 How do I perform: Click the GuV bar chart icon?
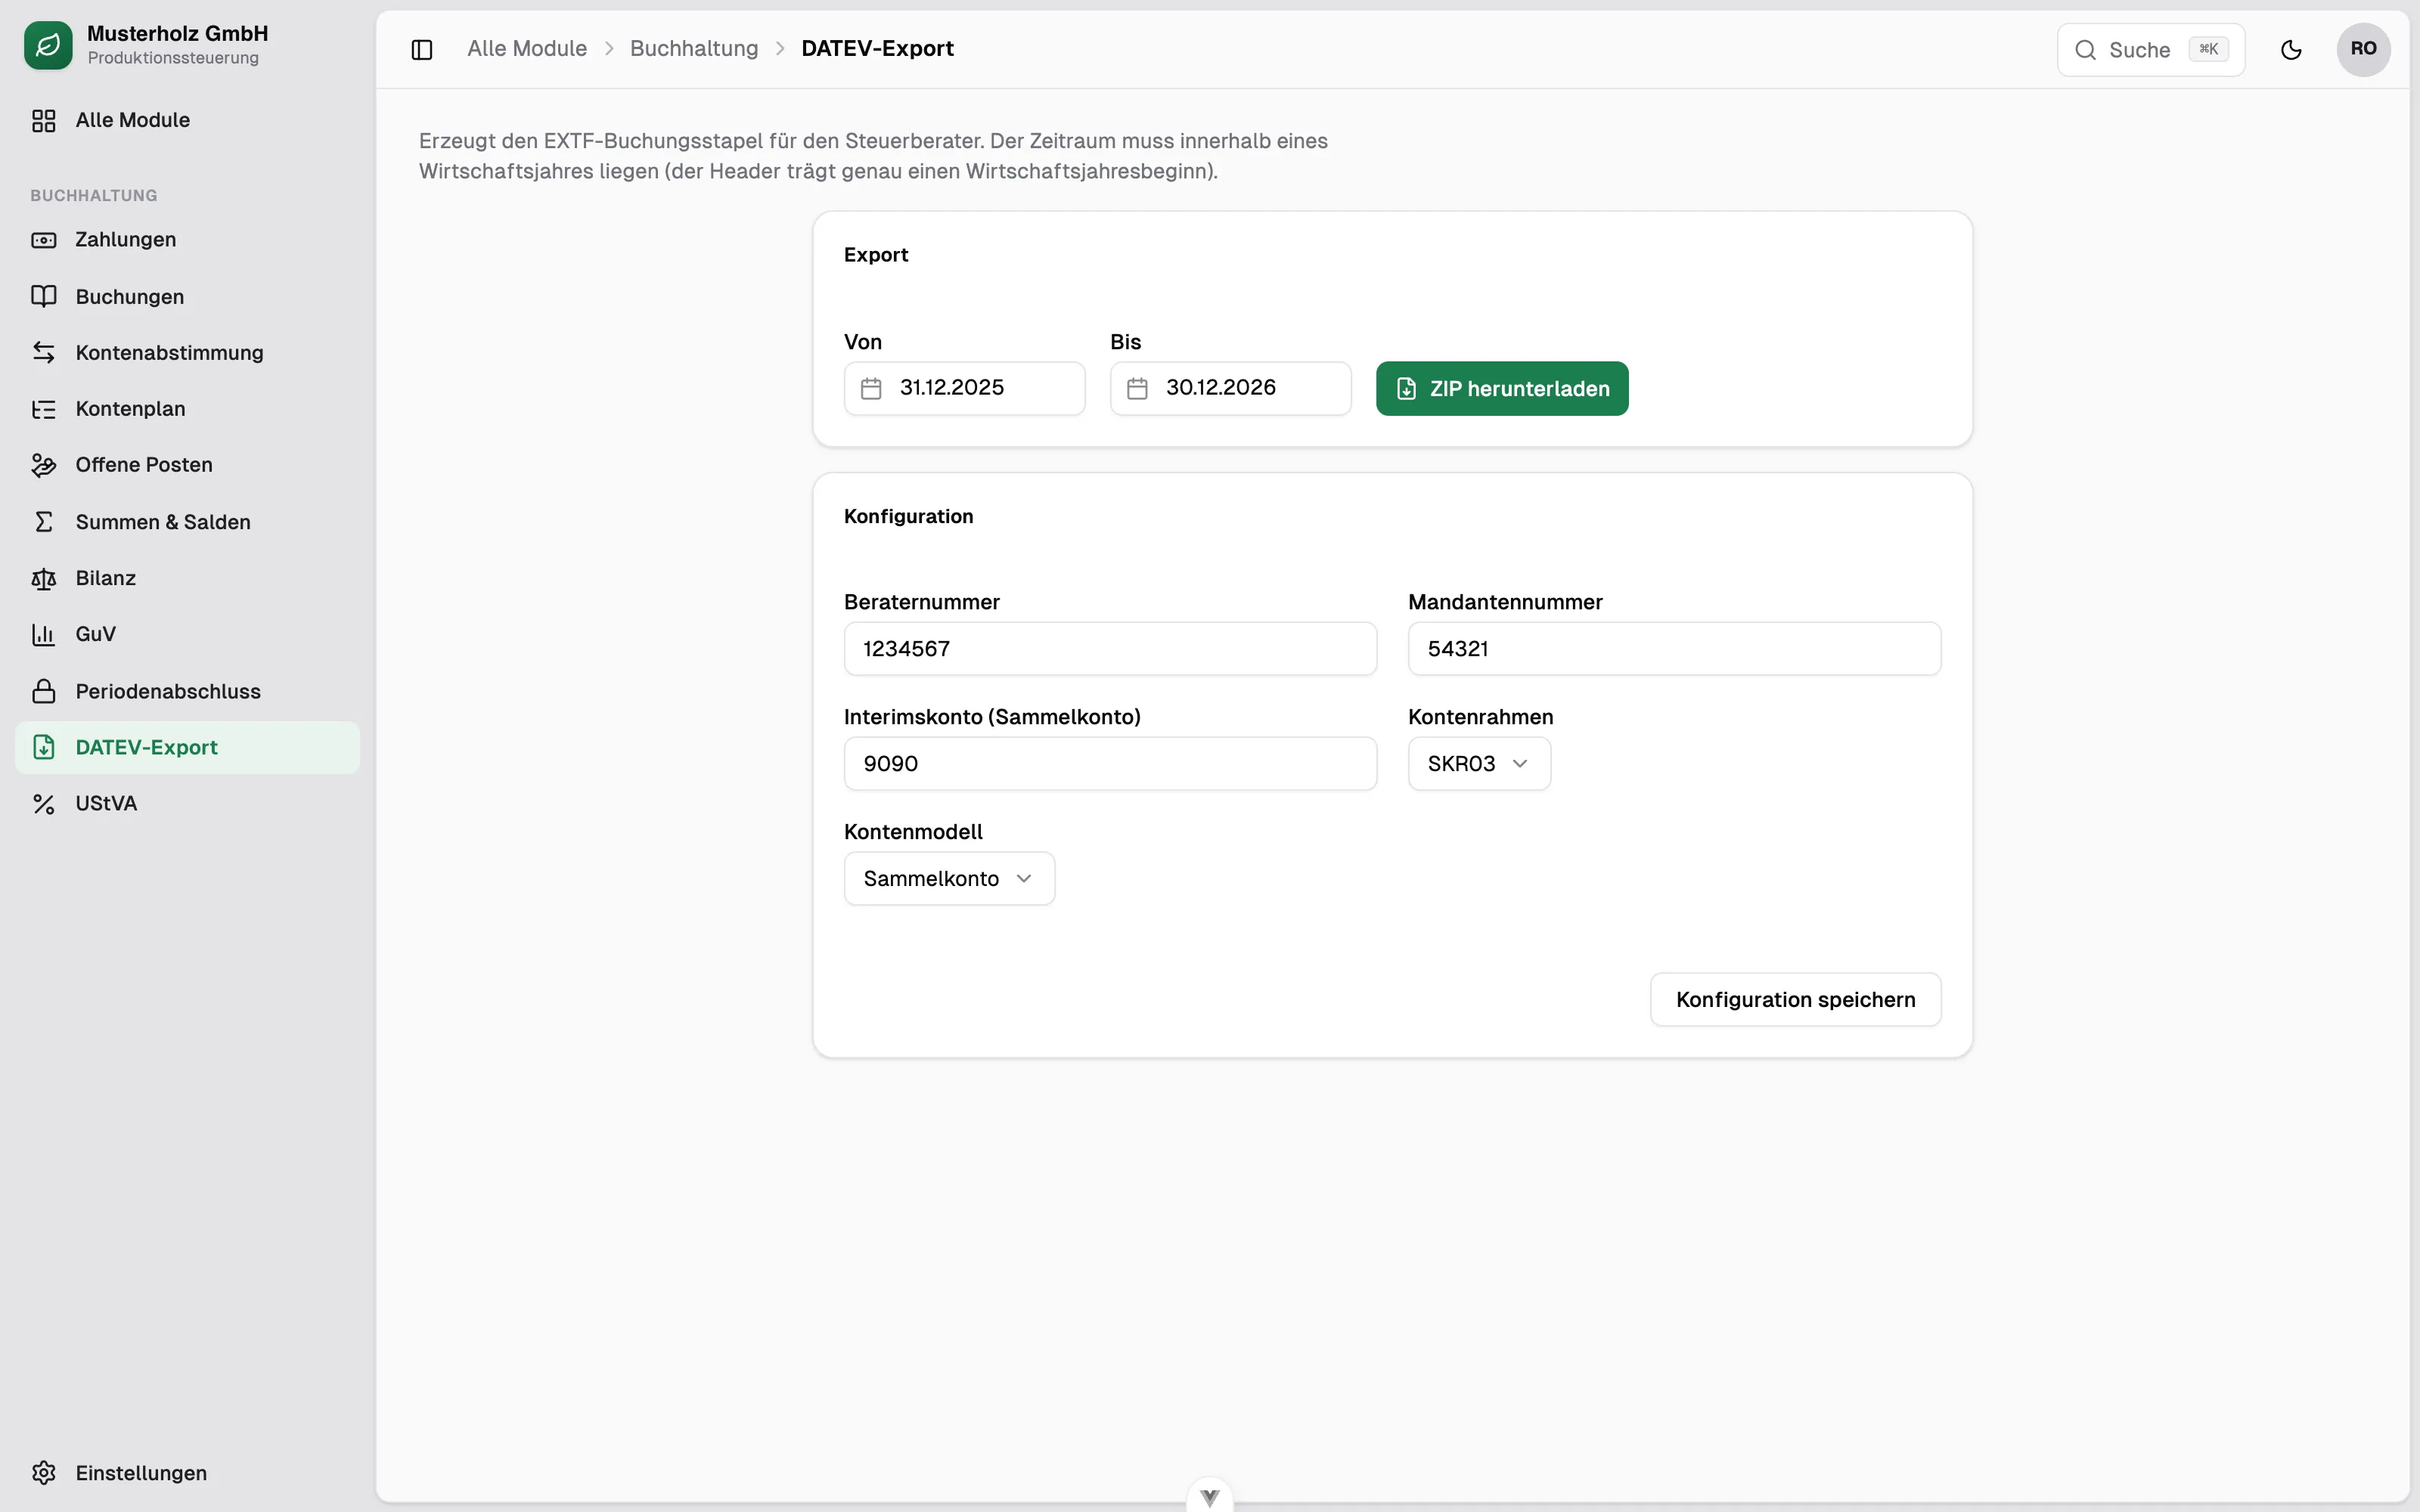tap(43, 635)
